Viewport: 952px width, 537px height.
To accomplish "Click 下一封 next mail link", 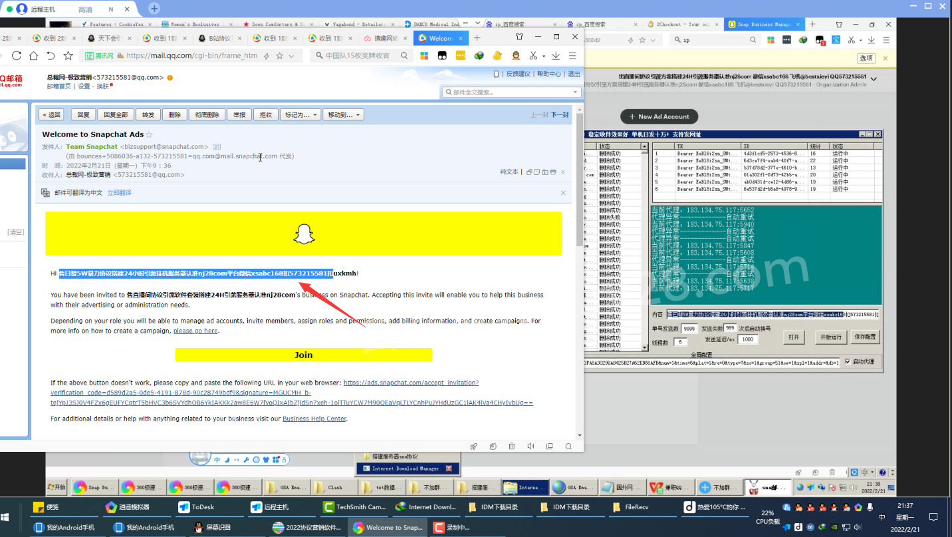I will click(560, 114).
